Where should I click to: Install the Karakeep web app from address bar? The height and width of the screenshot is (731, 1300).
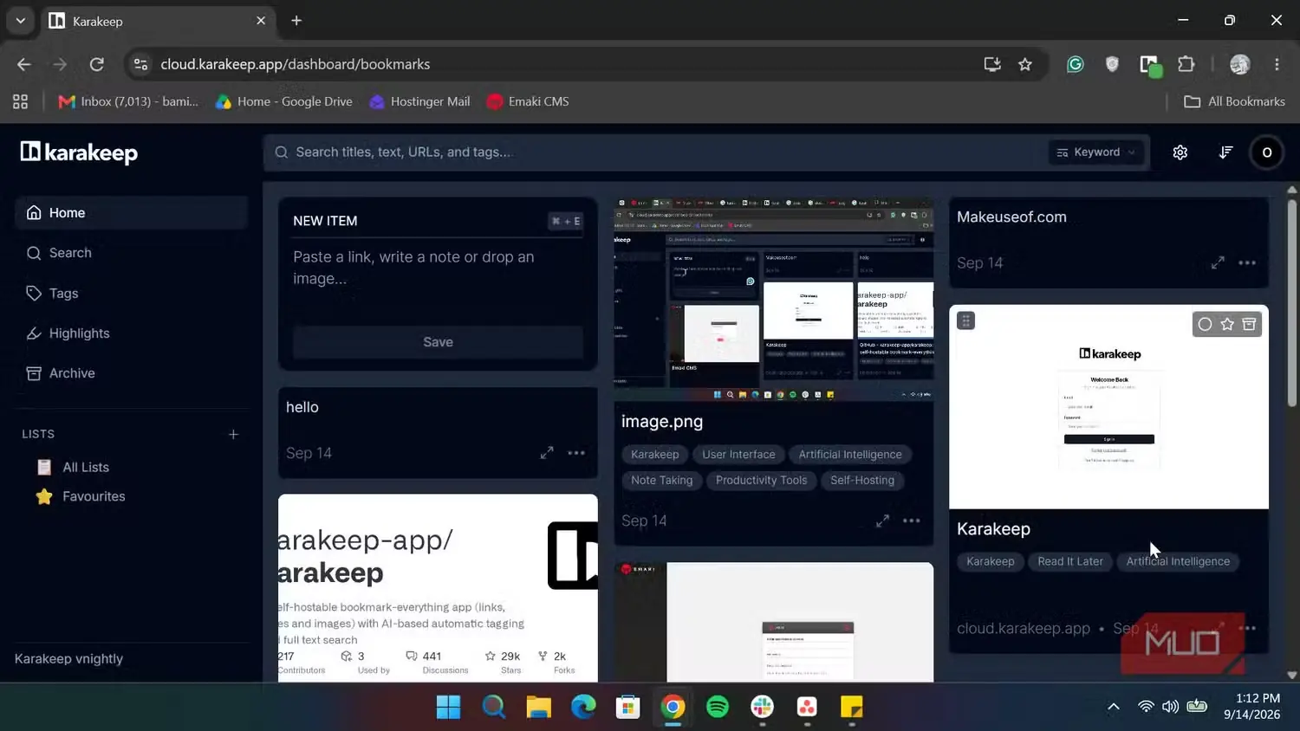992,64
